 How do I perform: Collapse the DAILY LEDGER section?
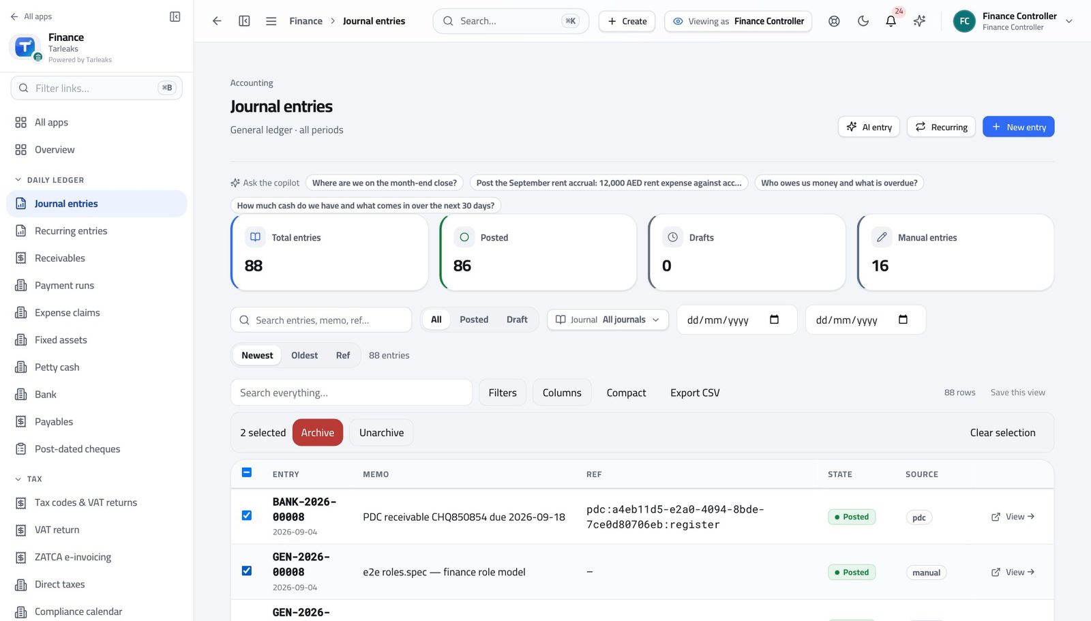tap(49, 180)
